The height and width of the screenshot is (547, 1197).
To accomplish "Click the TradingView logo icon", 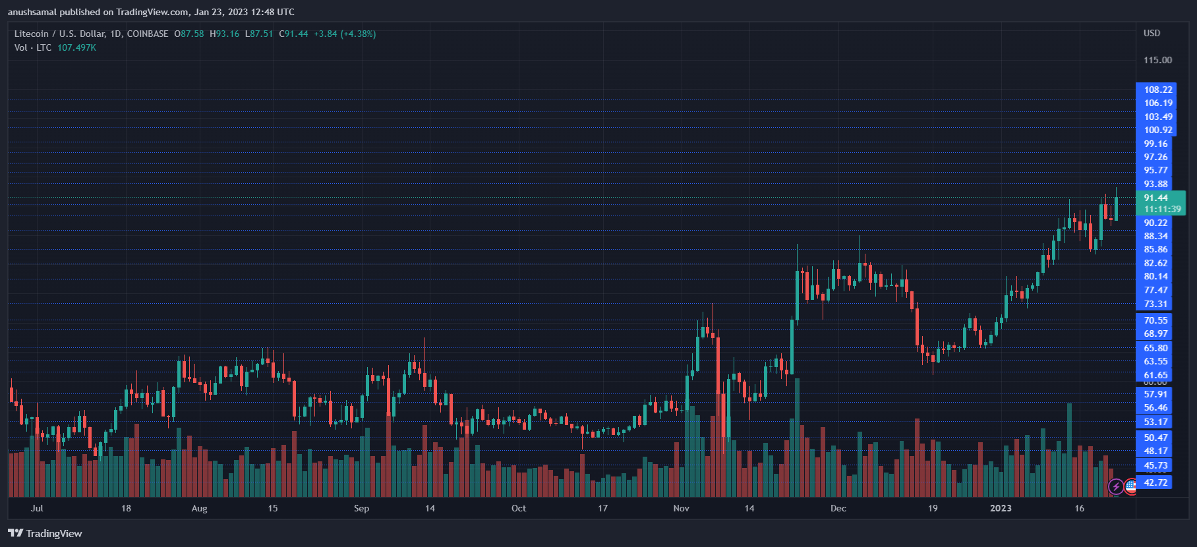I will (x=15, y=533).
